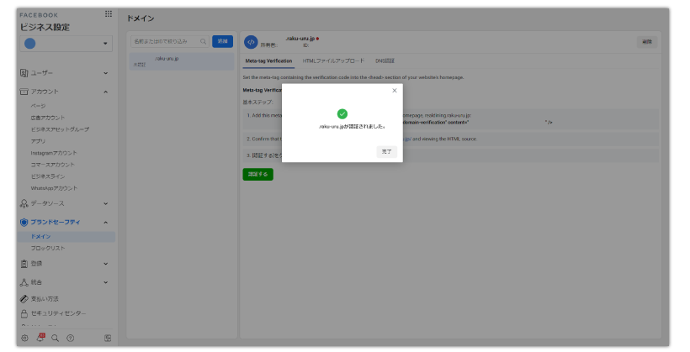690x352 pixels.
Task: Open the apps grid icon beside FACEBOOK
Action: coord(109,14)
